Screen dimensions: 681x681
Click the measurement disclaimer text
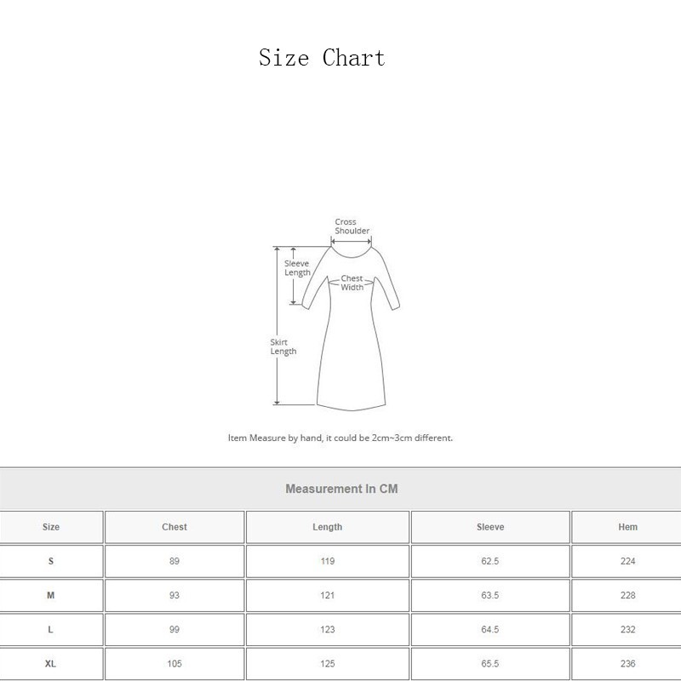pyautogui.click(x=340, y=437)
